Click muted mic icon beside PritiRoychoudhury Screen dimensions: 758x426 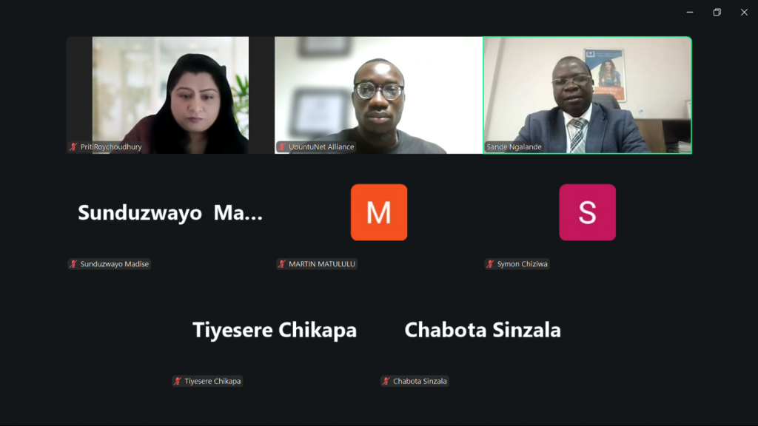[x=73, y=147]
